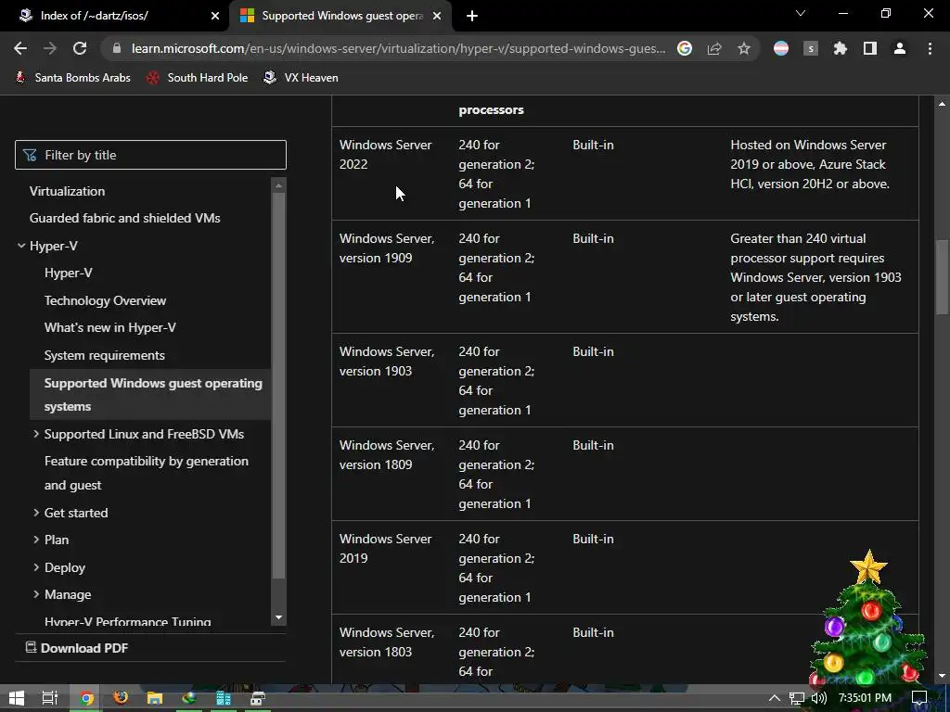950x712 pixels.
Task: Expand the 'Deploy' section
Action: point(36,567)
